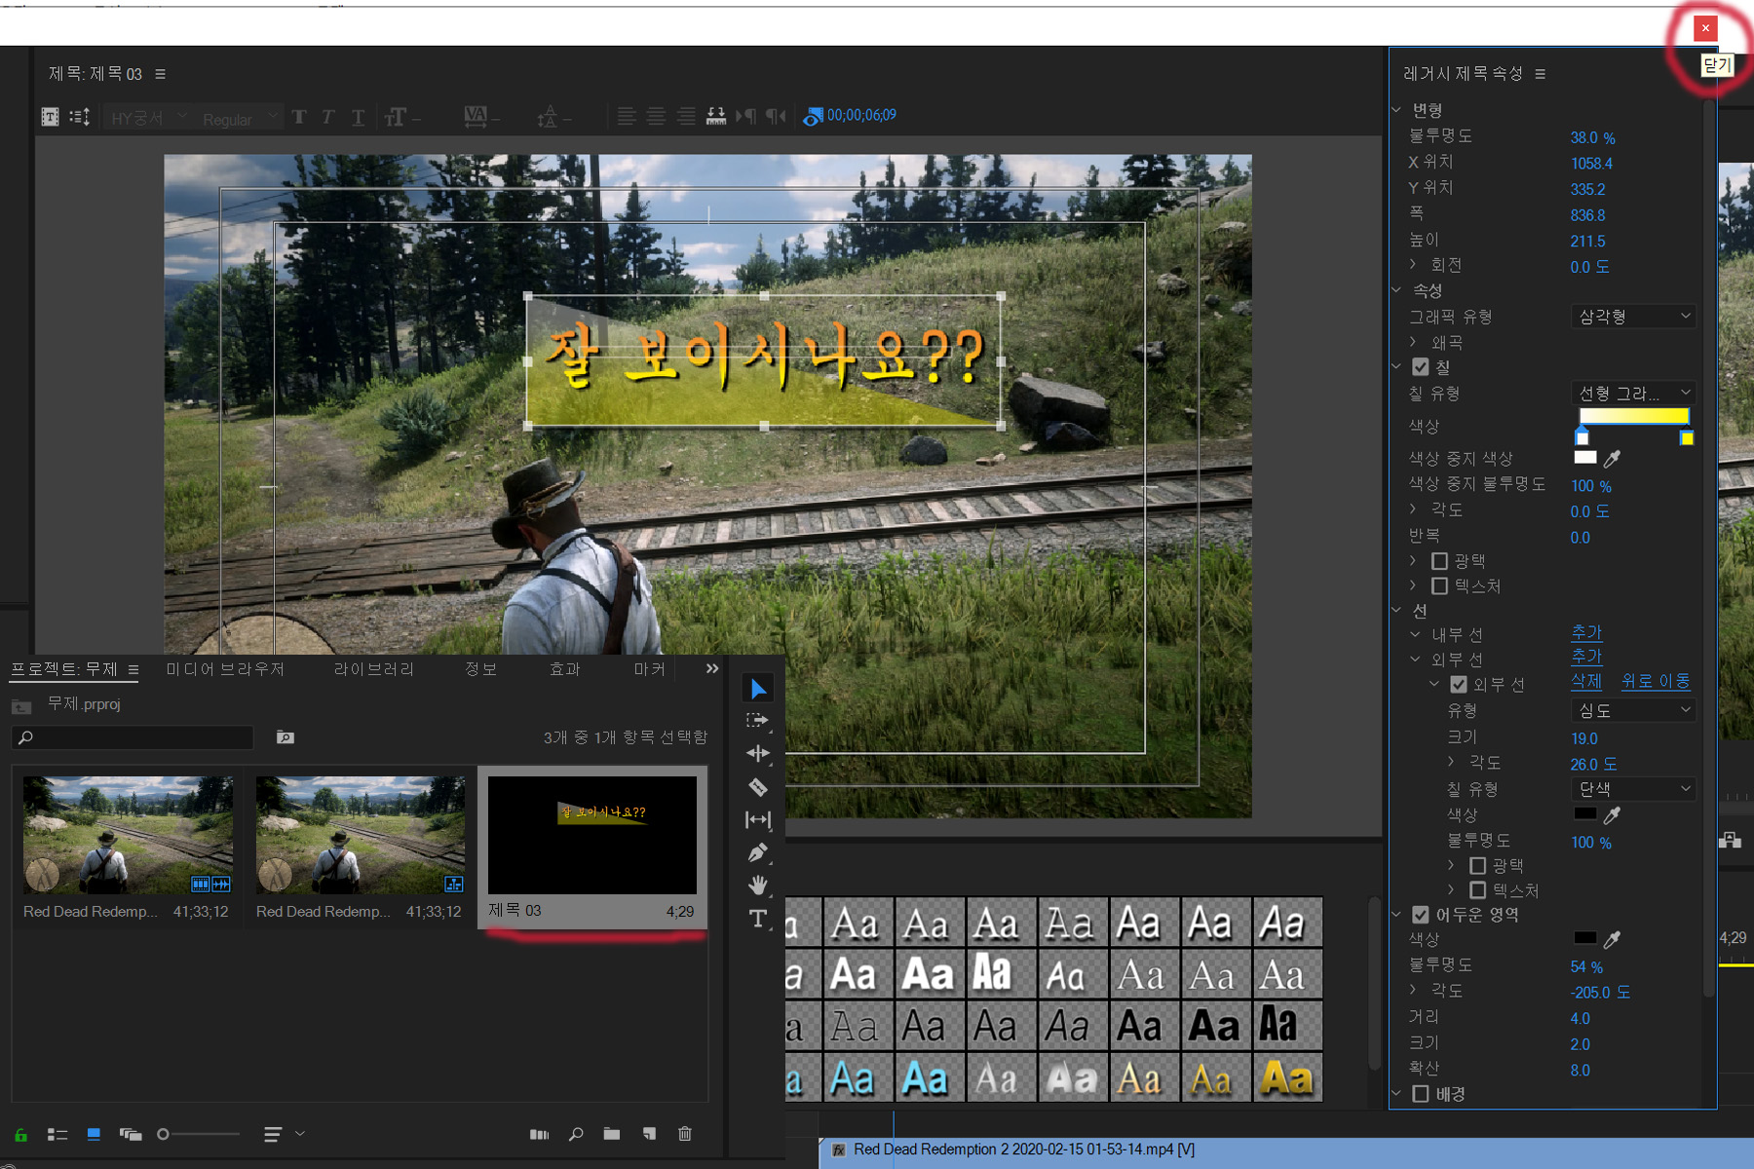Open the 라이브러리 tab
The image size is (1754, 1169).
tap(374, 669)
